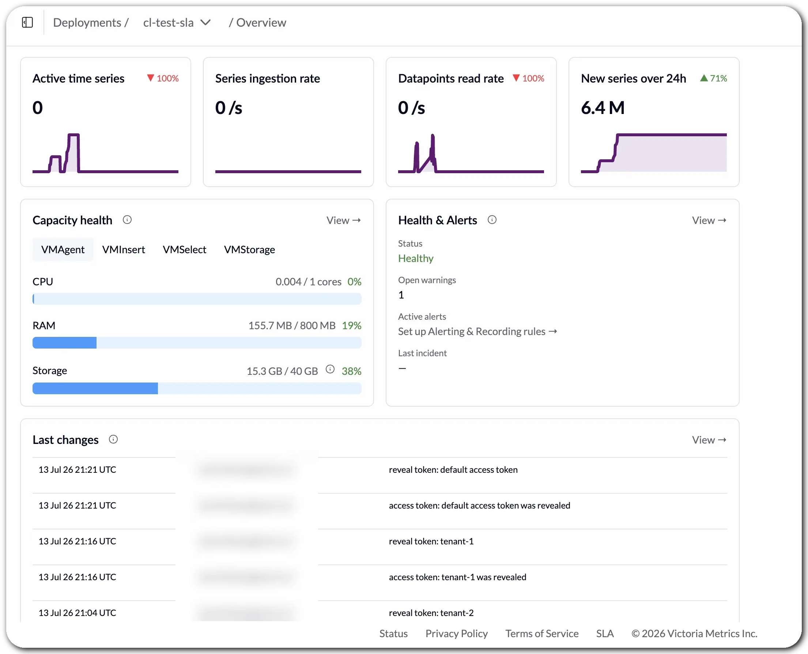Go to Deployments breadcrumb

(87, 23)
